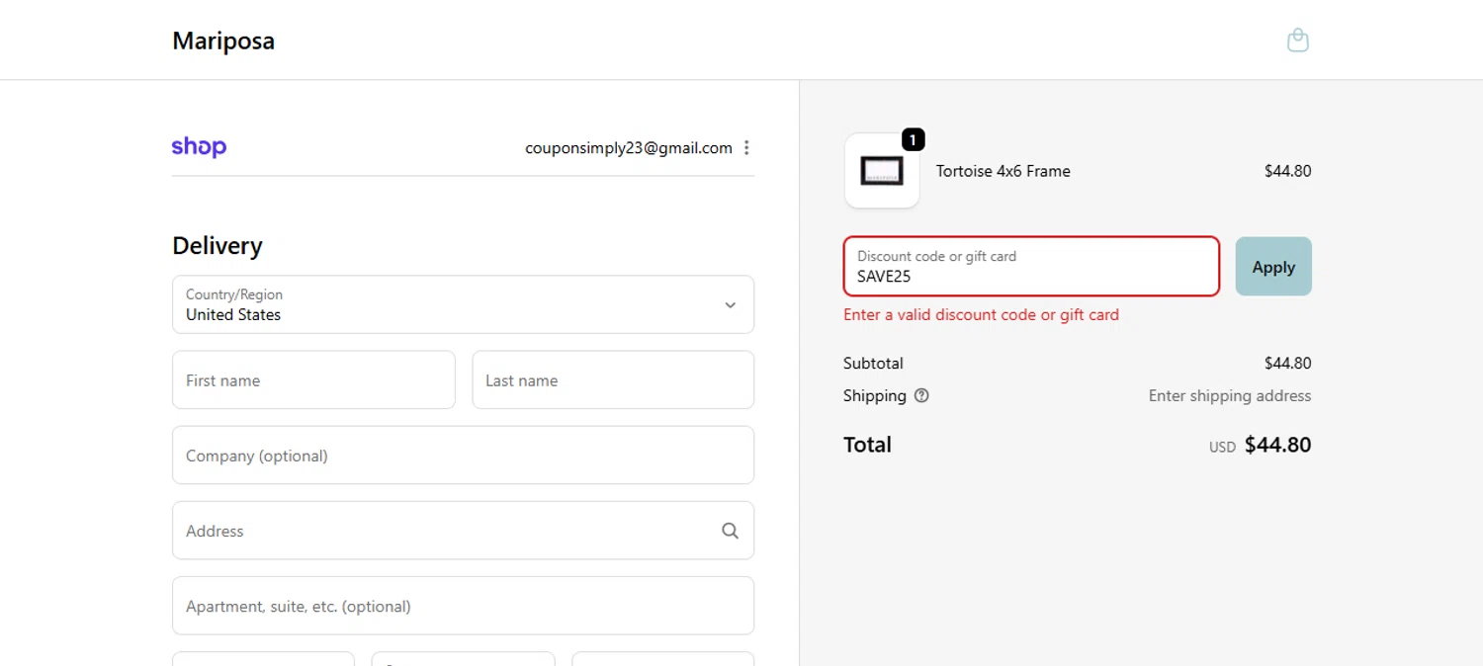Click the bold total amount $44.80

pos(1277,445)
